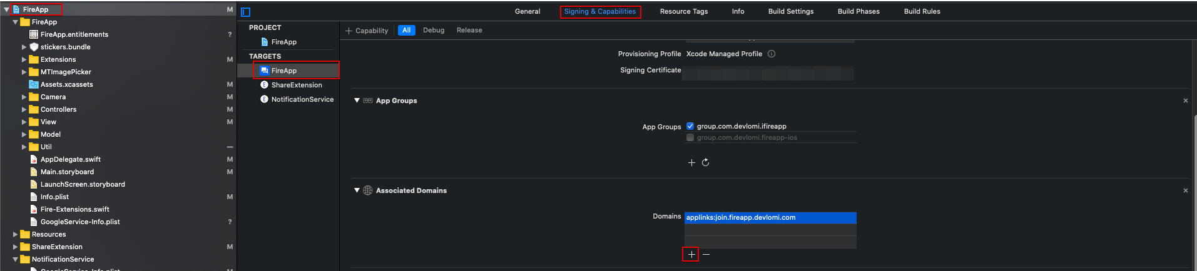
Task: Expand the ShareExtension folder
Action: pyautogui.click(x=16, y=247)
